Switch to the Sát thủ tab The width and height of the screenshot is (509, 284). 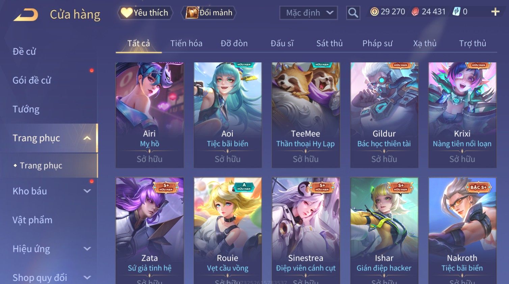point(329,44)
